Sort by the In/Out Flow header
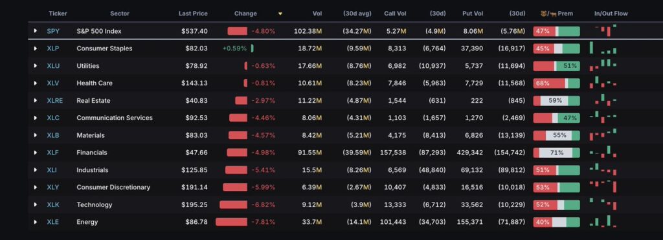 click(x=611, y=14)
